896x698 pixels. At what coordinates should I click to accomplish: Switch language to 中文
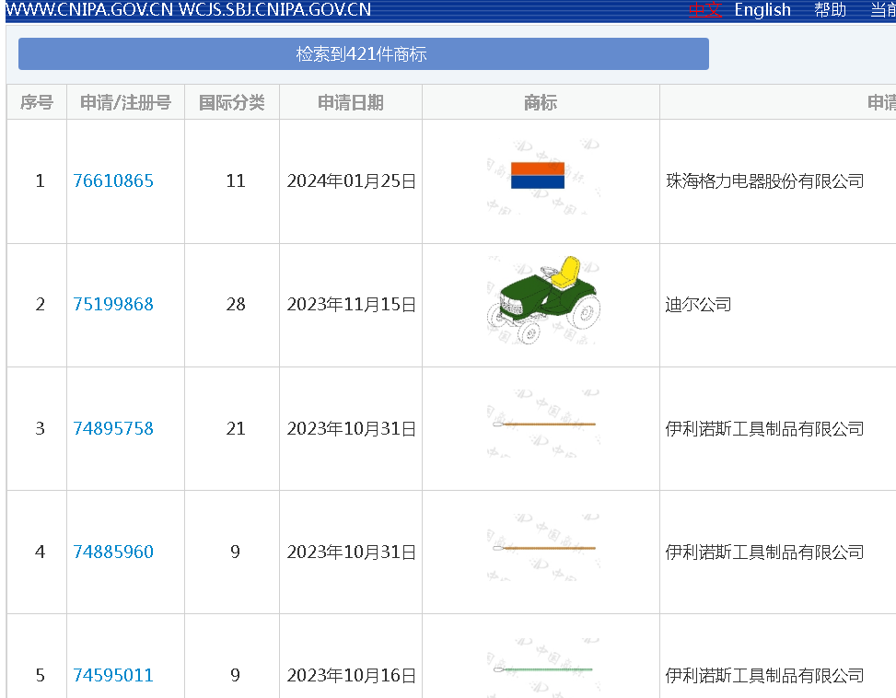point(705,10)
